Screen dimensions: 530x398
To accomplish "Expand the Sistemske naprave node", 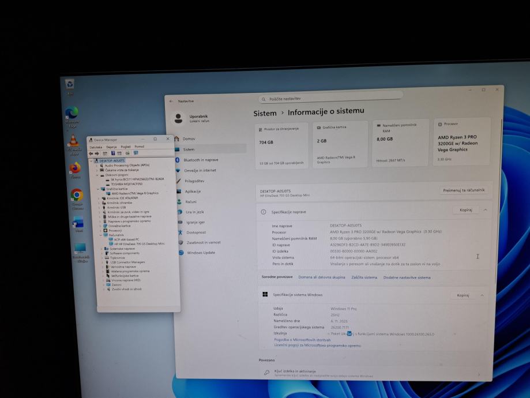I will point(102,249).
